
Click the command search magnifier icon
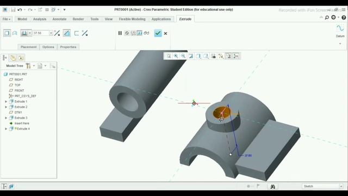(327, 17)
